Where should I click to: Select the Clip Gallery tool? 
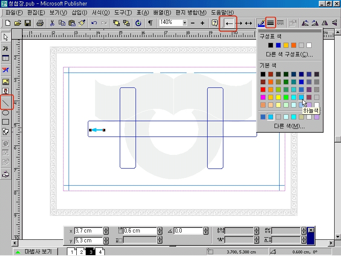click(x=6, y=91)
